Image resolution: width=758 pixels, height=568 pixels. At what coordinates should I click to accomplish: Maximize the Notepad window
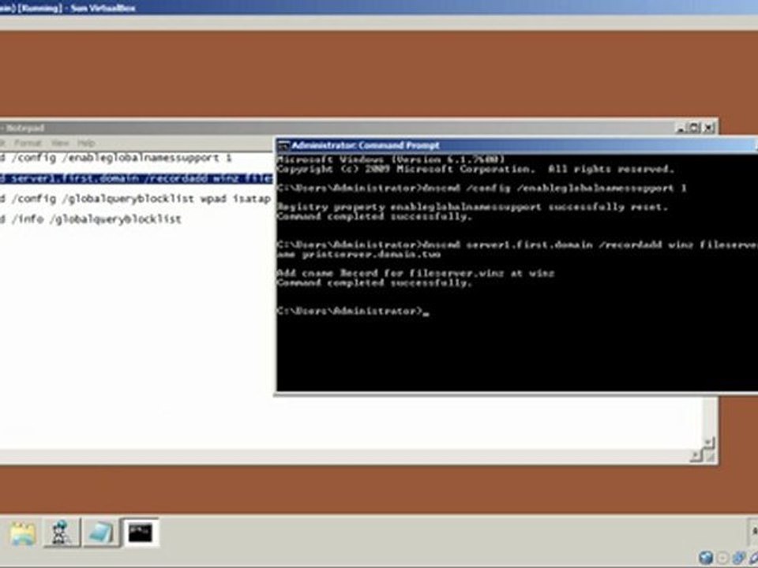(694, 128)
